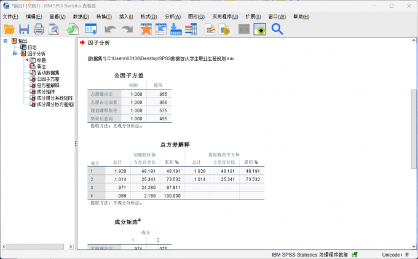Click the Unicode: 开 status text

396,255
